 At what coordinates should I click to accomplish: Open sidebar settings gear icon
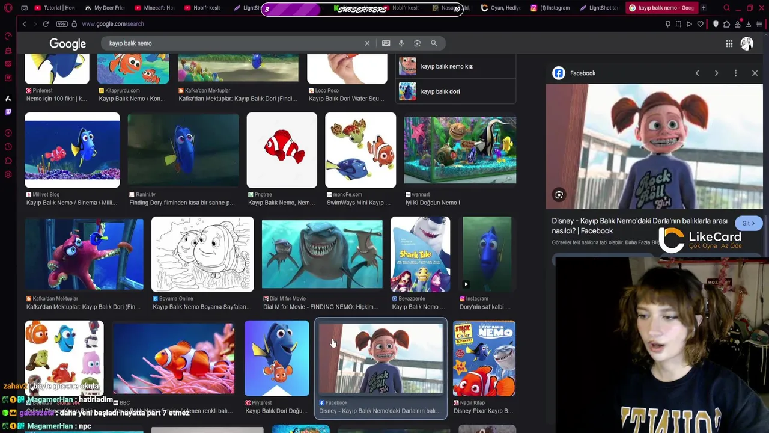(8, 174)
